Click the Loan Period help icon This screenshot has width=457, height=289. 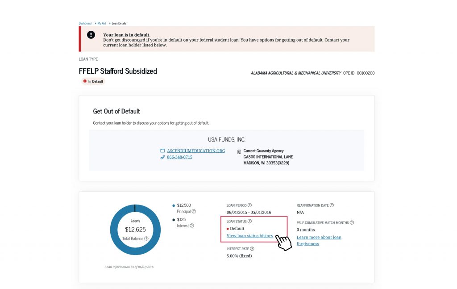tap(249, 205)
